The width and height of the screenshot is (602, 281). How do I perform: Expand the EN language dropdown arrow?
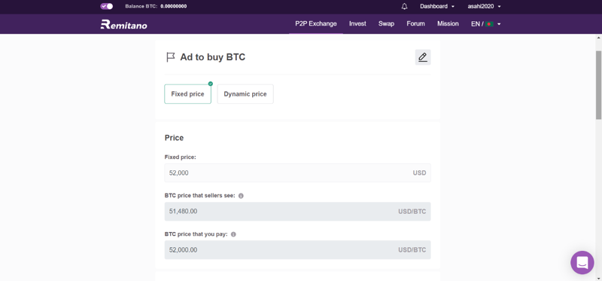499,24
